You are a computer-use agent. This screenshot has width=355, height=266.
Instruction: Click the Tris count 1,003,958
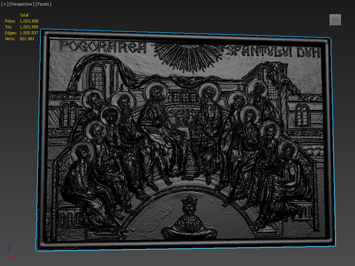pos(29,27)
